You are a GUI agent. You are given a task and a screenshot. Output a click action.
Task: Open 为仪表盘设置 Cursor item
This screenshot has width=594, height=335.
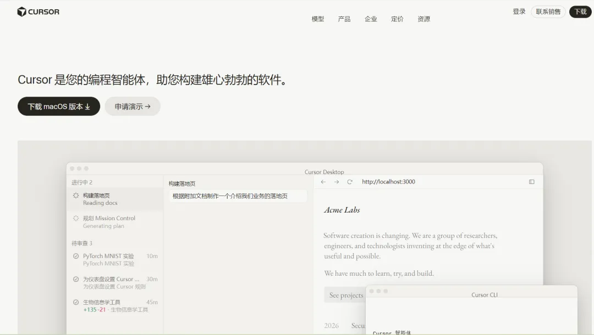[x=115, y=283]
